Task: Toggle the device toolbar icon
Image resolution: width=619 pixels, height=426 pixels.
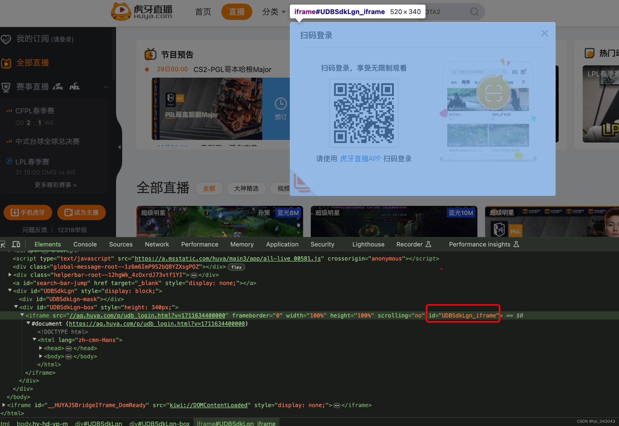Action: (16, 244)
